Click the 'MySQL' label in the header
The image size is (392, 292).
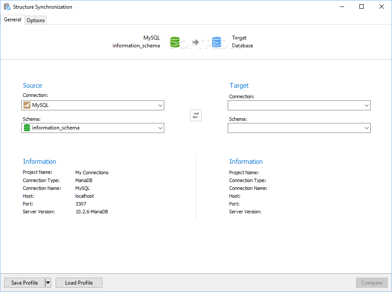click(x=152, y=38)
